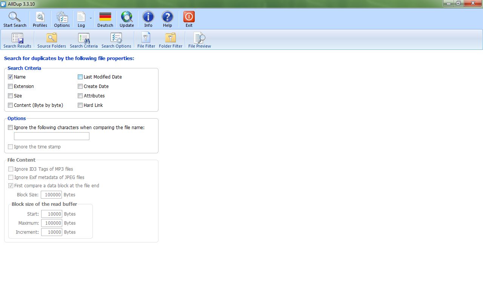The image size is (483, 287).
Task: Open the Info icon
Action: (148, 17)
